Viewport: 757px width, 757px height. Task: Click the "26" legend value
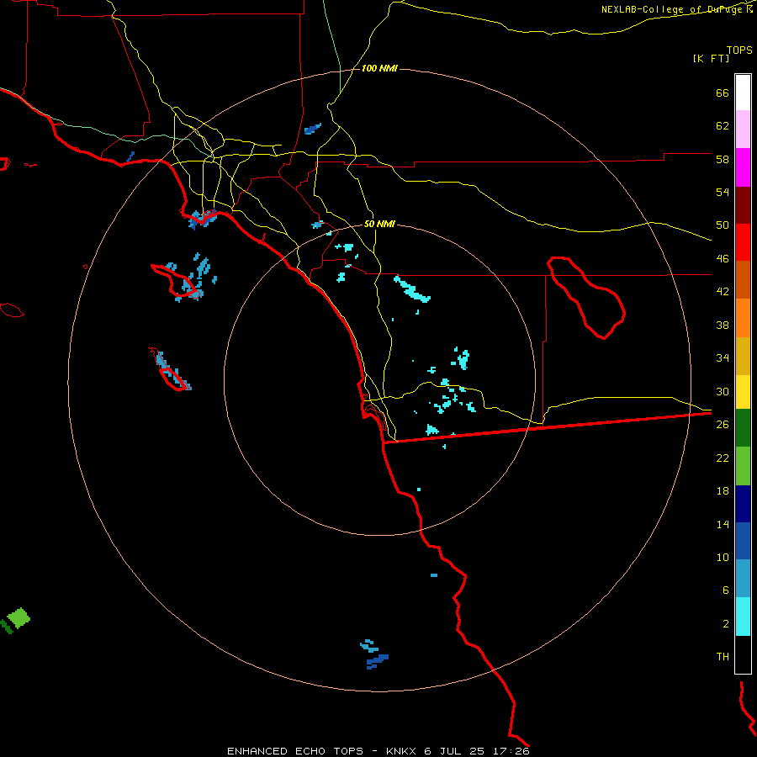pyautogui.click(x=723, y=425)
